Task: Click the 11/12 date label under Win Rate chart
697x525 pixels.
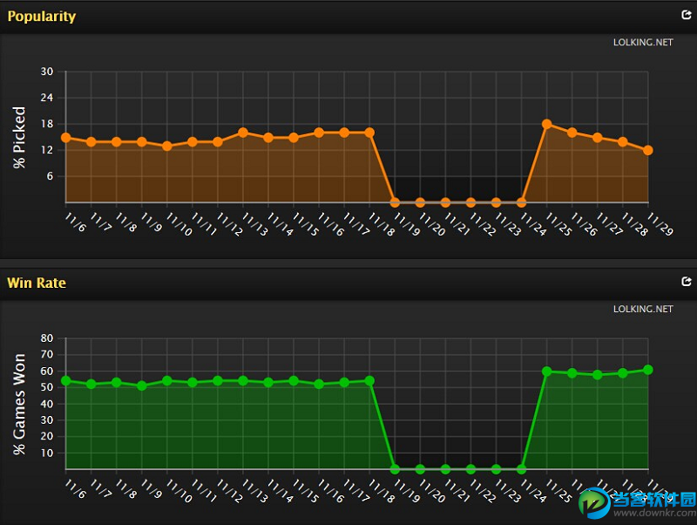Action: click(x=229, y=490)
